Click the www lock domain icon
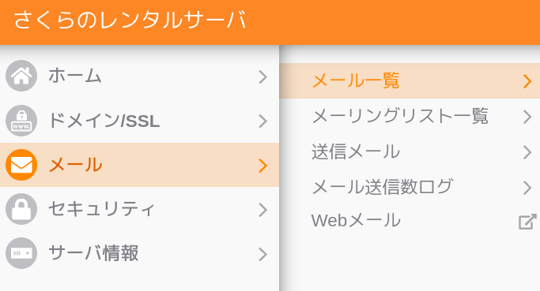 [21, 121]
